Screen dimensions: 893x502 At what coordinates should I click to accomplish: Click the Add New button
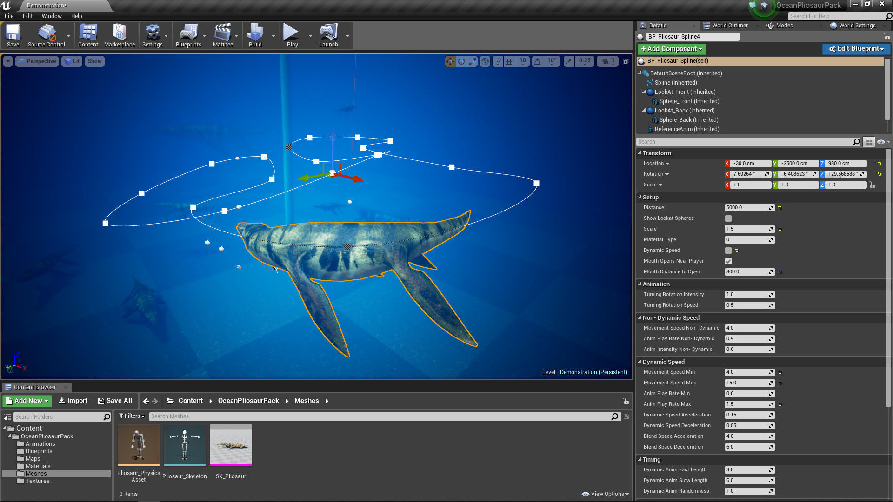coord(27,401)
